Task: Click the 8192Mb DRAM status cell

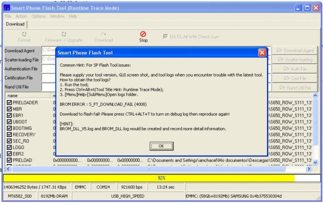Action: pyautogui.click(x=54, y=196)
